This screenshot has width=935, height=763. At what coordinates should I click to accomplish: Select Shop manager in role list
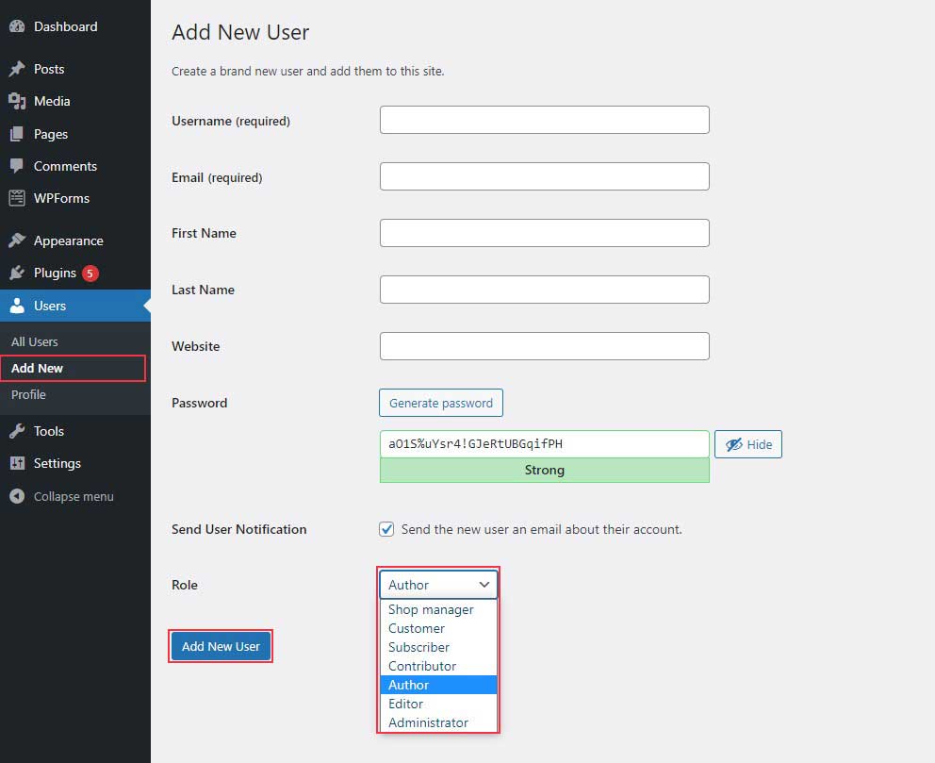tap(431, 609)
